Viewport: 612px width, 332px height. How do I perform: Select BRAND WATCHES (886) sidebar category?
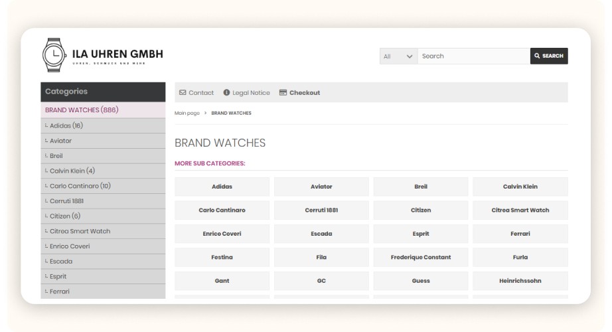click(103, 110)
